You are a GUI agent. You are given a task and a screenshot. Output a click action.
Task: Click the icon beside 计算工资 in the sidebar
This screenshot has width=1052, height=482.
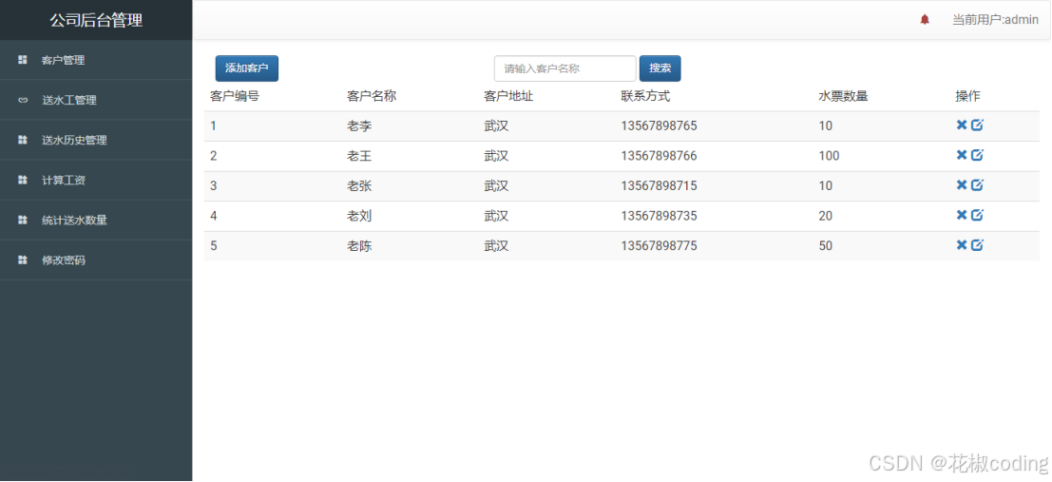click(x=22, y=180)
